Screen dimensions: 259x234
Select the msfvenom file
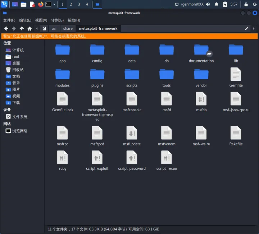point(167,136)
